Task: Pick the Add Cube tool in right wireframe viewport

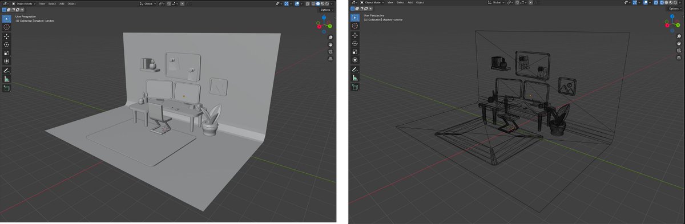Action: pyautogui.click(x=355, y=87)
